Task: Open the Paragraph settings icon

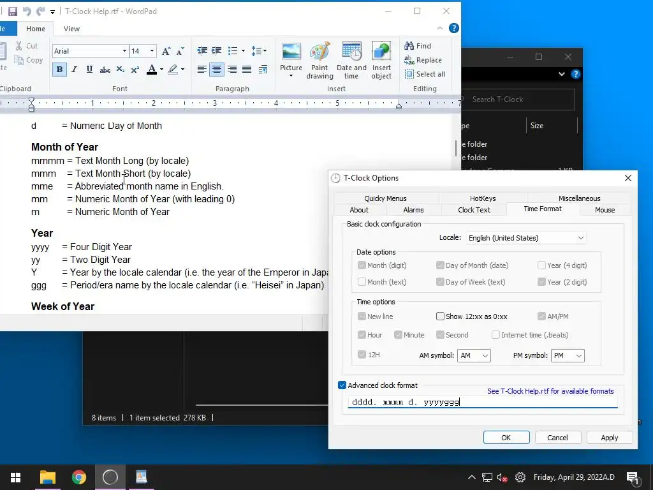Action: 263,69
